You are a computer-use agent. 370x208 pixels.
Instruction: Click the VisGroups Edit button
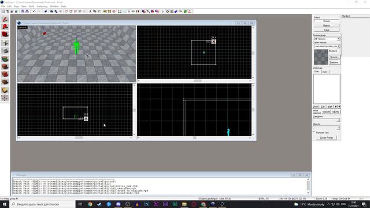click(x=323, y=106)
